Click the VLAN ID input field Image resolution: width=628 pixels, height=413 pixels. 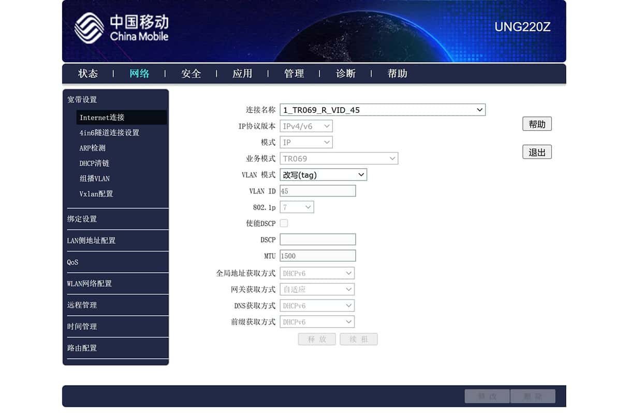318,191
